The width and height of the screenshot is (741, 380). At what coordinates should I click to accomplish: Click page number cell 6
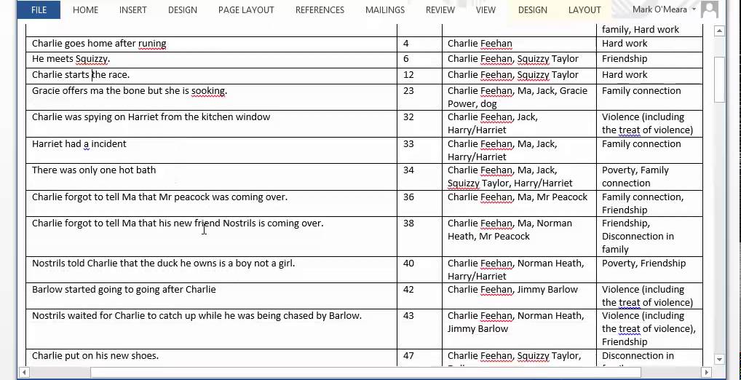coord(419,60)
